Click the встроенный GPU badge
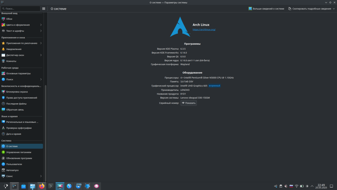337x190 pixels. [x=214, y=86]
